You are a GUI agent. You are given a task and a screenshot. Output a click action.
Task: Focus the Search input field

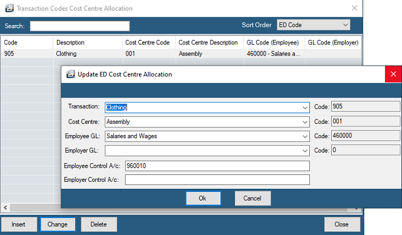coord(80,26)
